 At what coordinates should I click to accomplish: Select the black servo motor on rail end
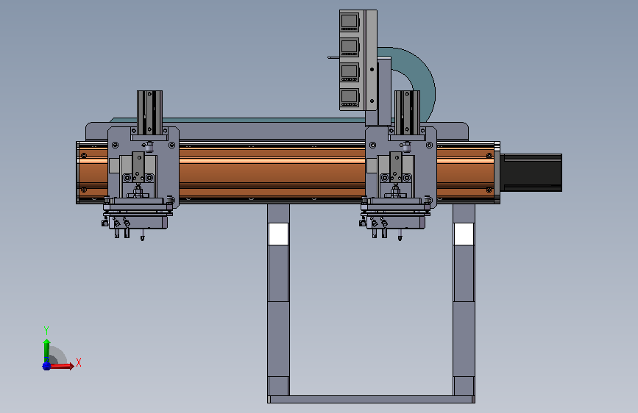(531, 173)
